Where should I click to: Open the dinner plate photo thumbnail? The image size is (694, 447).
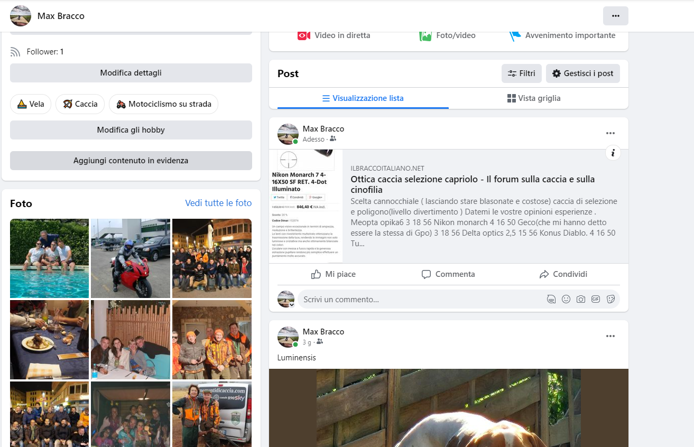[50, 340]
